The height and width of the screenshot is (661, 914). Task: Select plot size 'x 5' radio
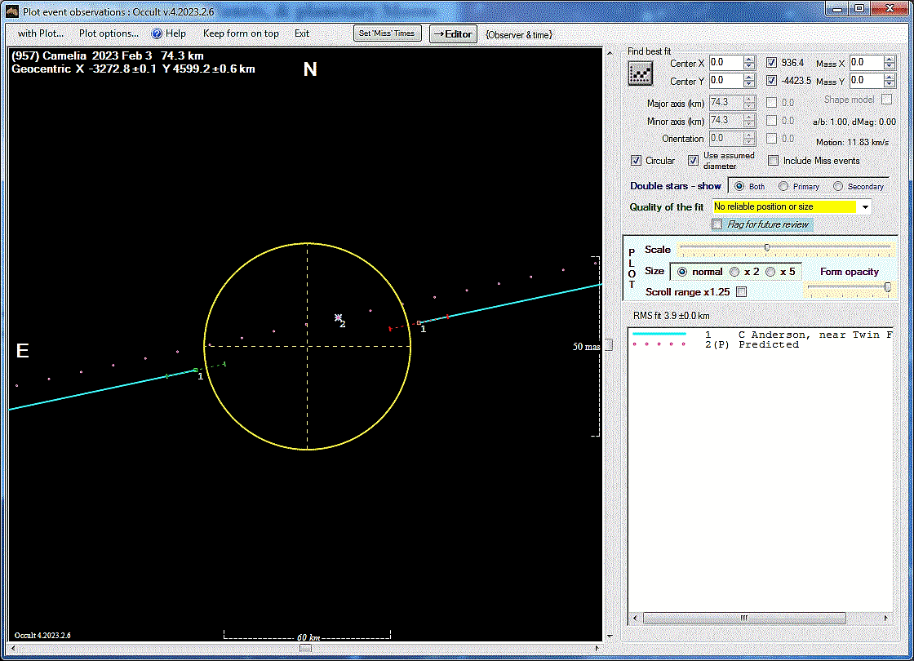pyautogui.click(x=770, y=272)
